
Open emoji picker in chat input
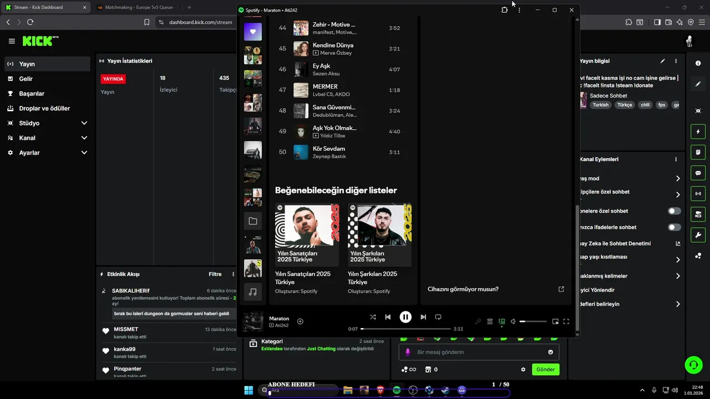click(550, 352)
